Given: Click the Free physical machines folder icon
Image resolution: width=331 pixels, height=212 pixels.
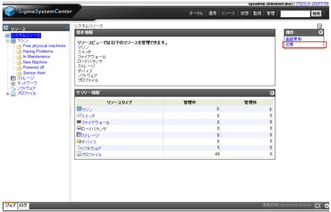Looking at the screenshot, I should (x=19, y=46).
